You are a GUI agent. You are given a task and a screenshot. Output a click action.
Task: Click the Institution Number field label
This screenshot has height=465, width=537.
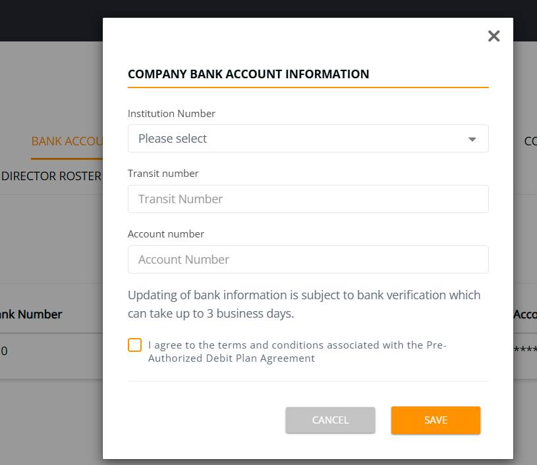171,114
